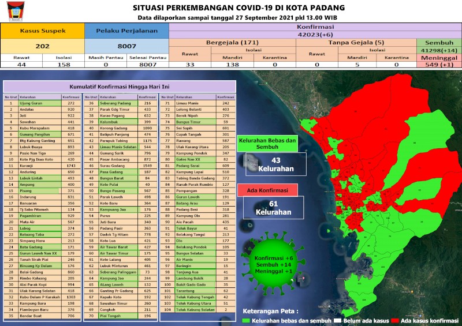Click the Padang city emblem logo
Screen dimensions: 462x326
coord(16,11)
